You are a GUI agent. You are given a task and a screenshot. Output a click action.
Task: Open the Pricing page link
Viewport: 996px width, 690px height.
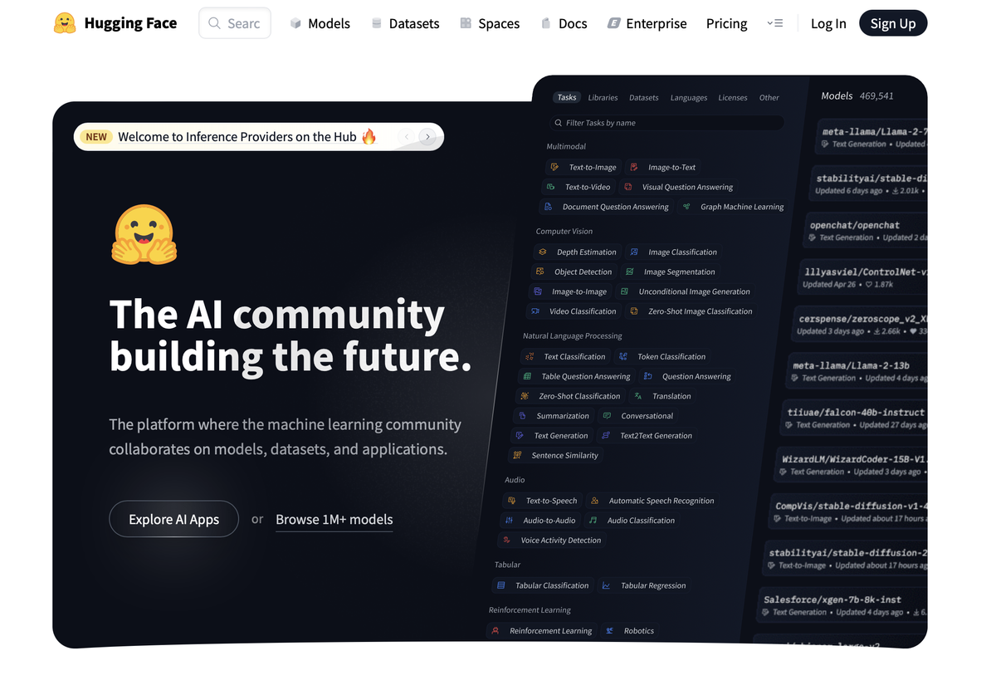point(726,23)
